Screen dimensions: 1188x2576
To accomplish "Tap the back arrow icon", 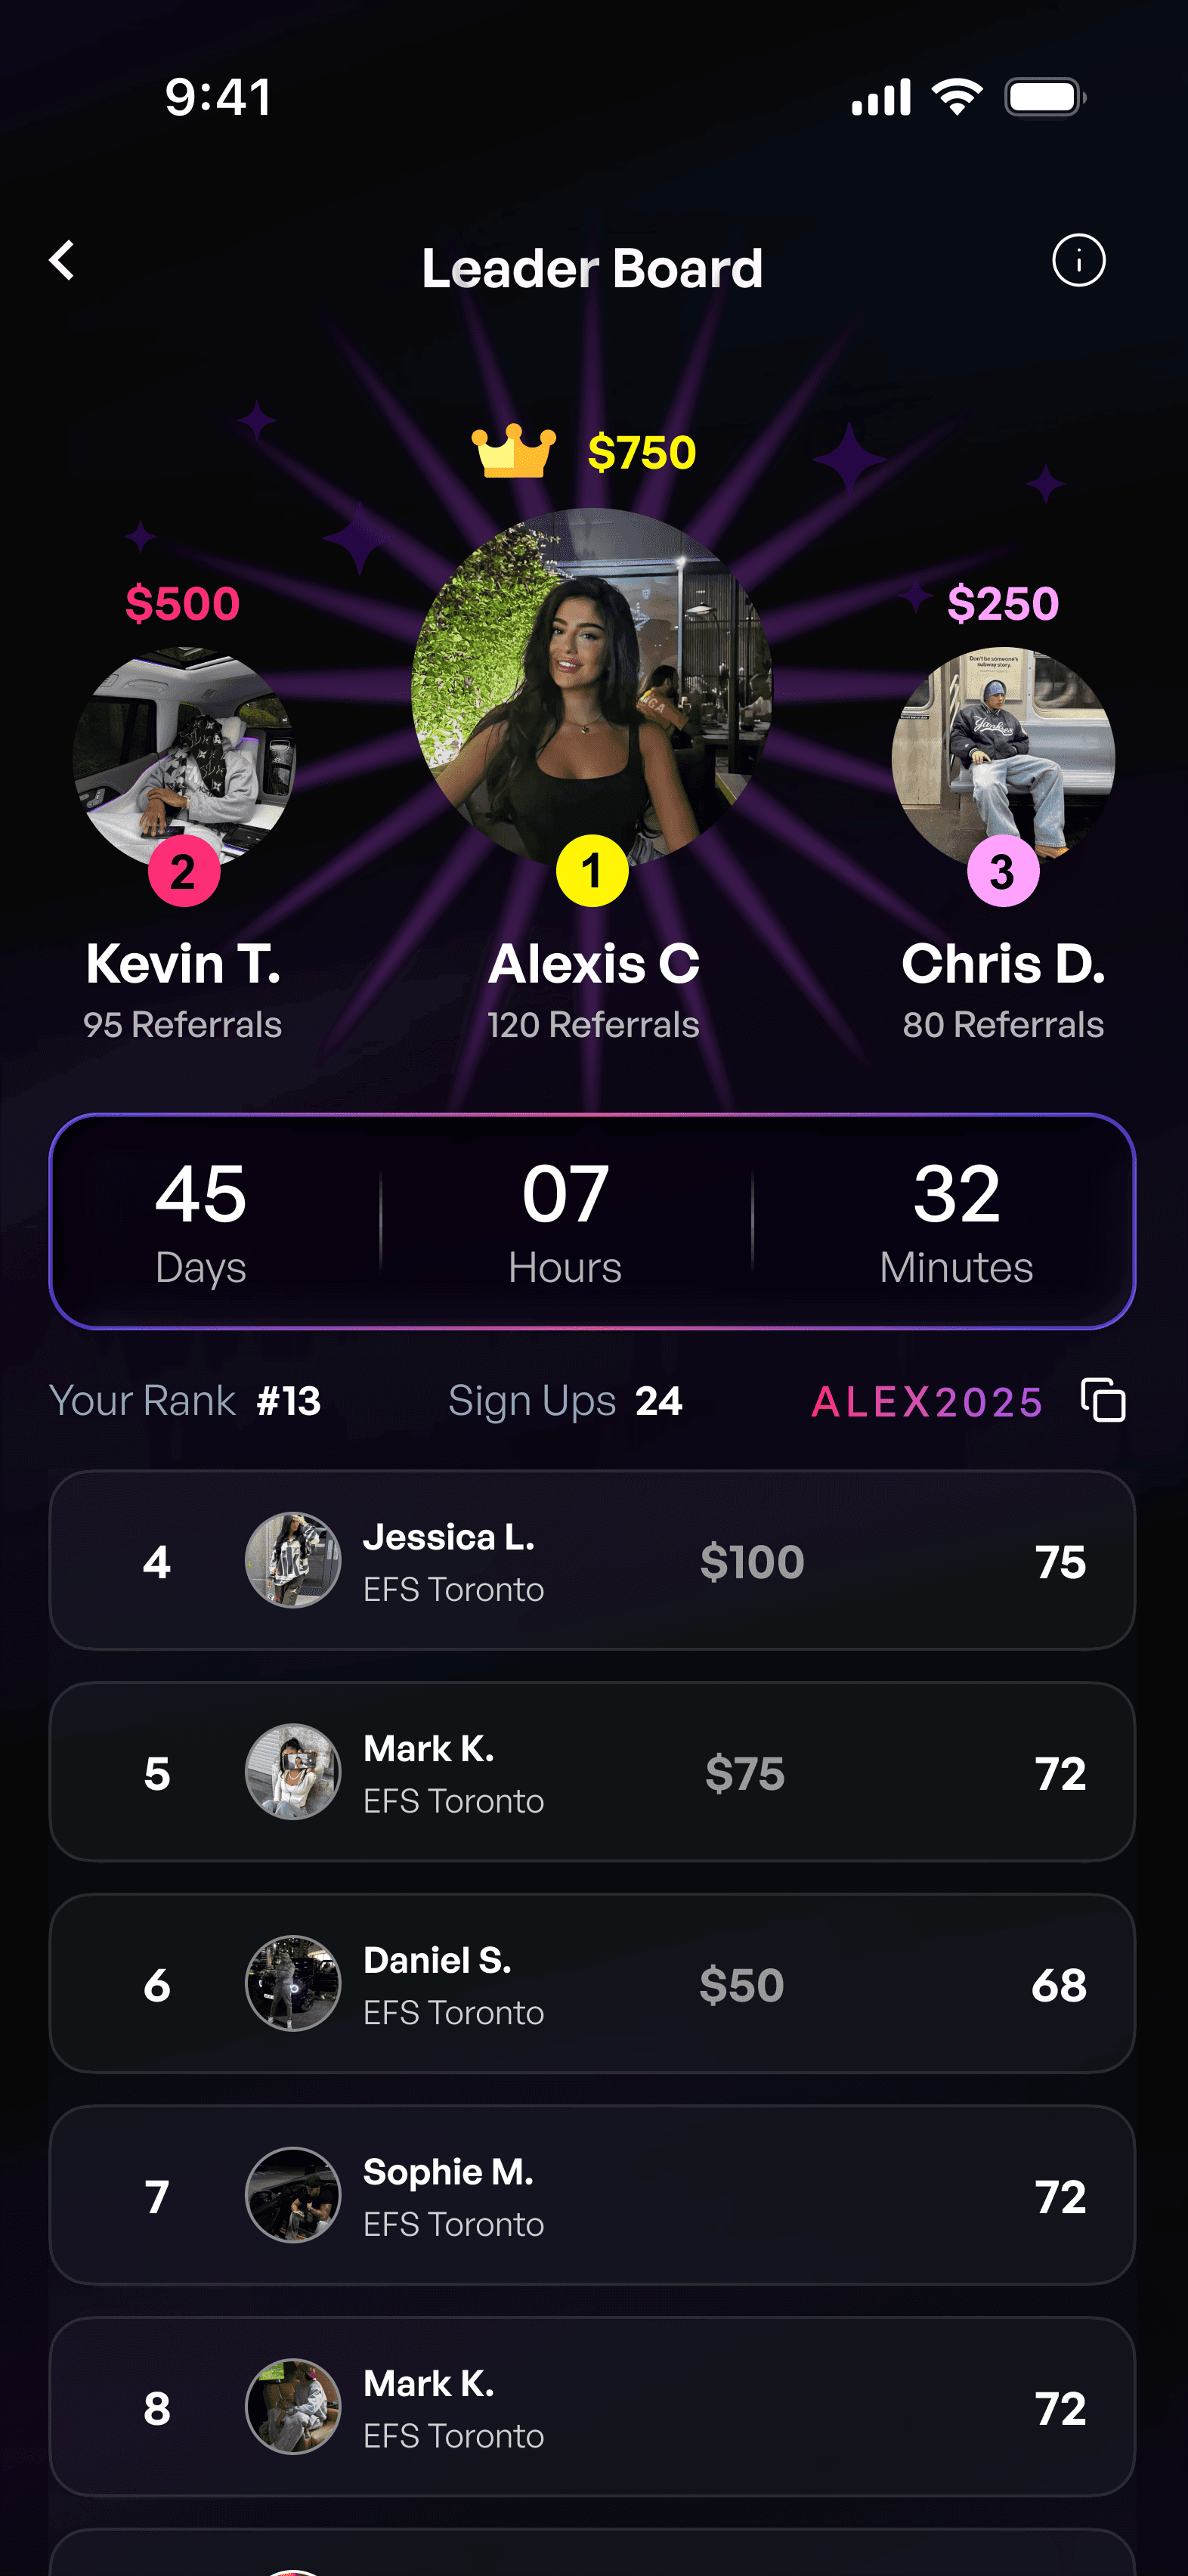I will 62,260.
